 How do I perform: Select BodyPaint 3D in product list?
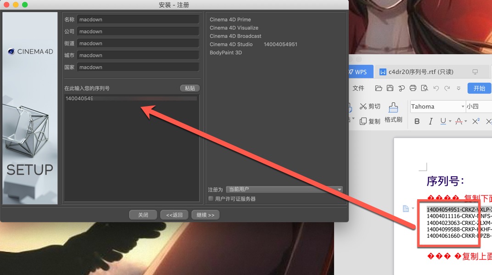click(226, 52)
